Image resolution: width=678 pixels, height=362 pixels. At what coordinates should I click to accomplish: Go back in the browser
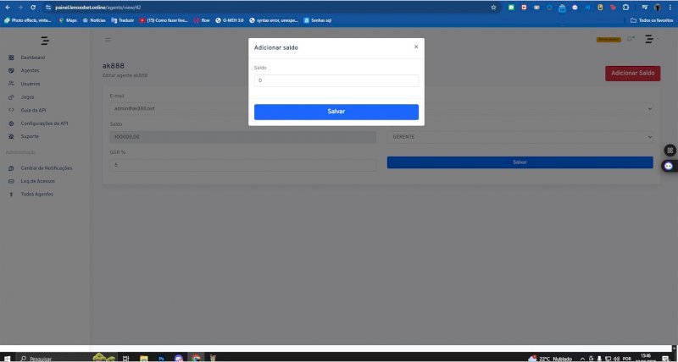(8, 8)
